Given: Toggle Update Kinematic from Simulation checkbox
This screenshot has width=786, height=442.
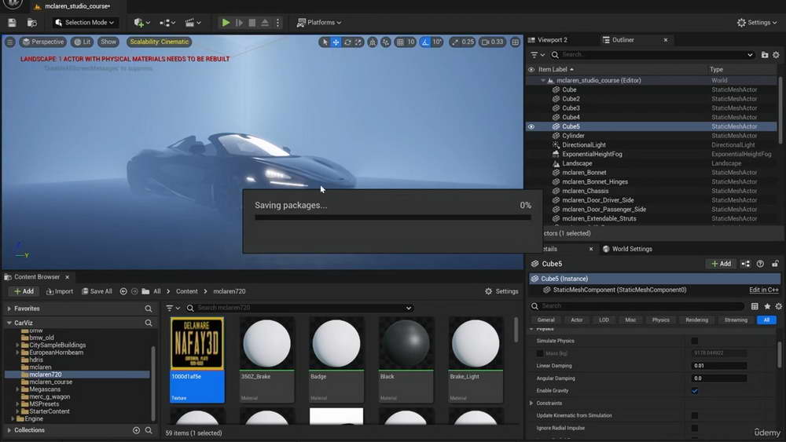Looking at the screenshot, I should tap(694, 415).
